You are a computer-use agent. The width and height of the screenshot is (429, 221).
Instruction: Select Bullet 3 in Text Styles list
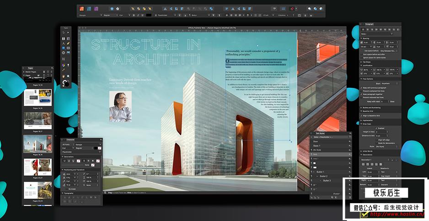point(327,180)
